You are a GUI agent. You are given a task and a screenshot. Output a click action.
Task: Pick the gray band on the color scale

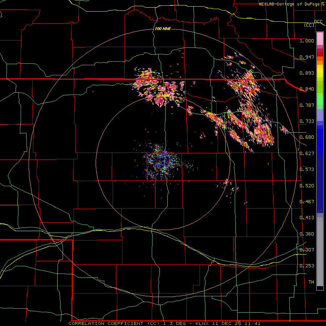(x=320, y=252)
